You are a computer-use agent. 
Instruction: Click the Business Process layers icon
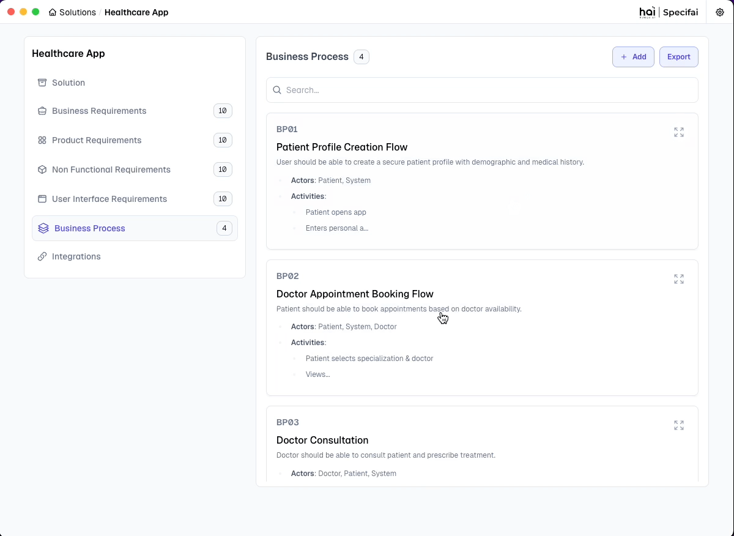coord(43,228)
